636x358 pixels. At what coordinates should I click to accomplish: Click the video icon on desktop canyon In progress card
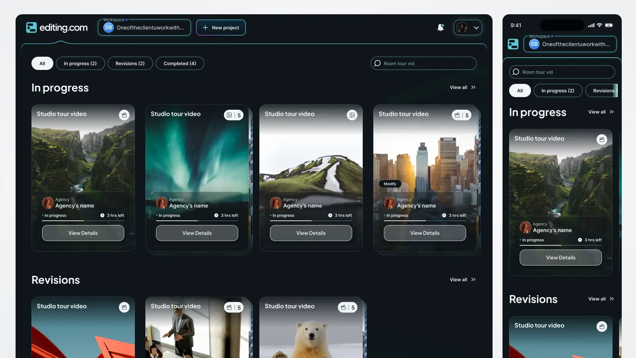[x=124, y=115]
